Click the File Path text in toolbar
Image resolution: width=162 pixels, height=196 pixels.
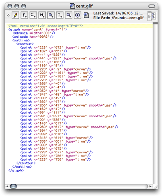click(118, 18)
